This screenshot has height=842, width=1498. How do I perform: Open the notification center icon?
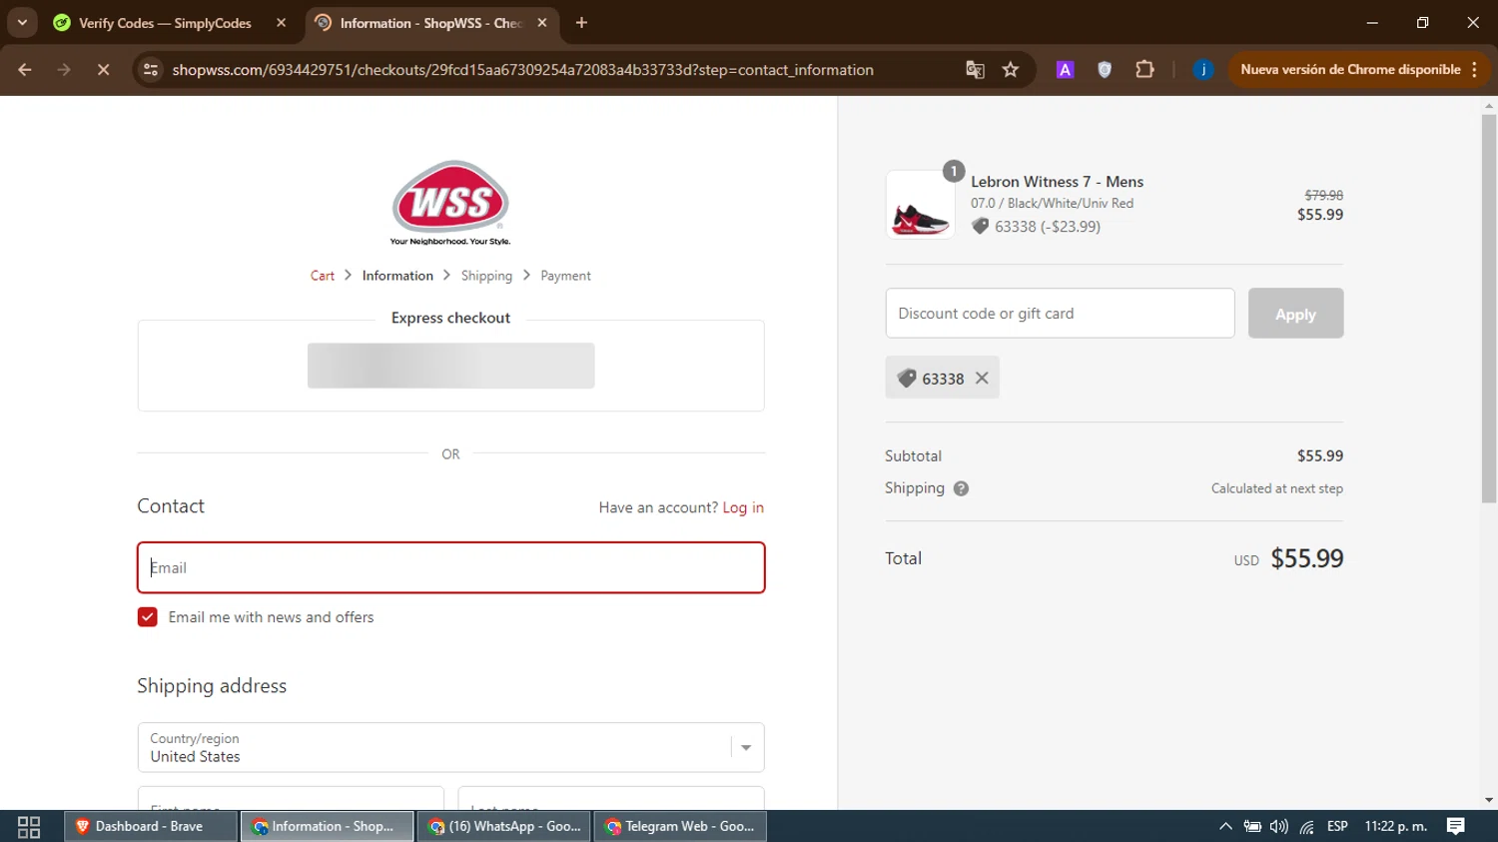pos(1456,827)
